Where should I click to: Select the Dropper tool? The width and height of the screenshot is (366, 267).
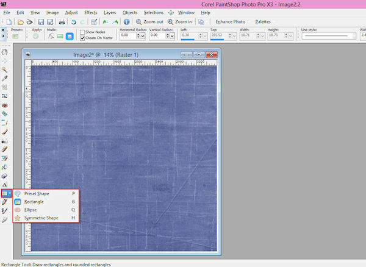coord(4,79)
